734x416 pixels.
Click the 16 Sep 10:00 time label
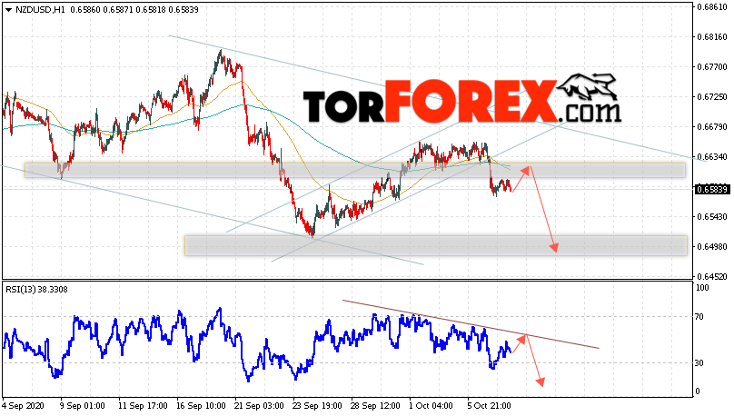202,405
